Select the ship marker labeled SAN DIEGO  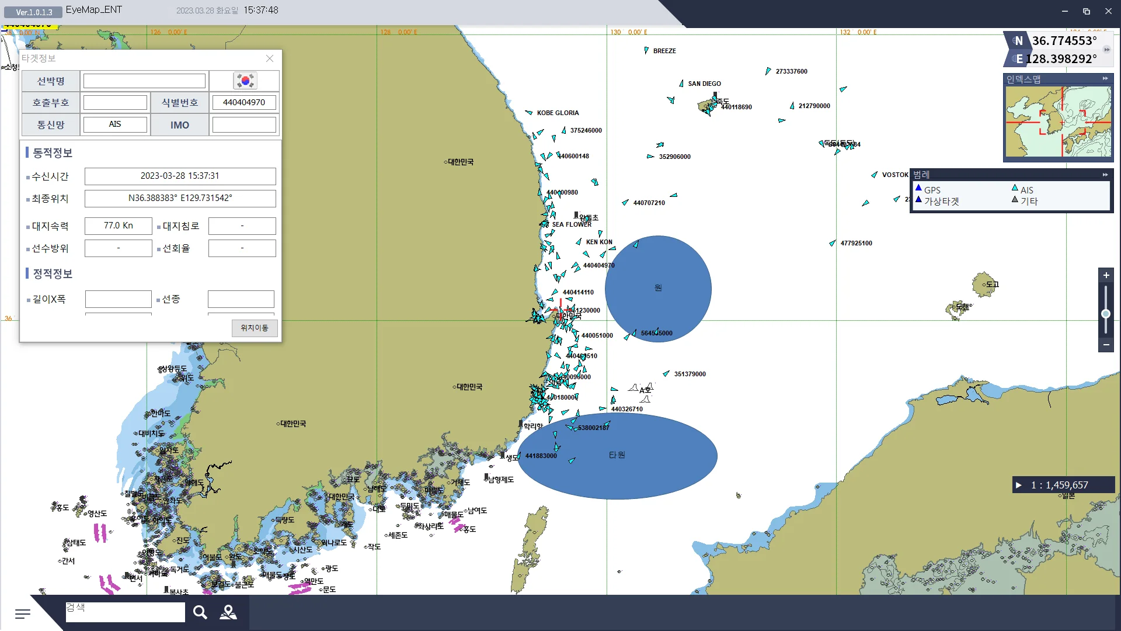pos(681,84)
